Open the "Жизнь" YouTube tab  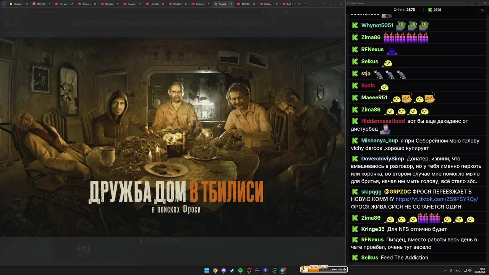coord(86,4)
